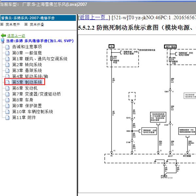Click page icon beside 第2章 转向系统
The height and width of the screenshot is (196, 196).
(8, 65)
